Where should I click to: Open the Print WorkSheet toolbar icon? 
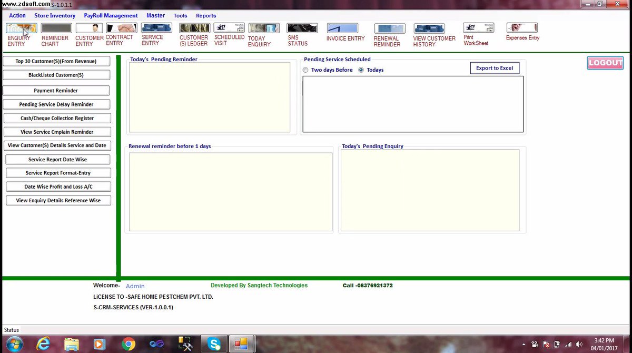(479, 28)
